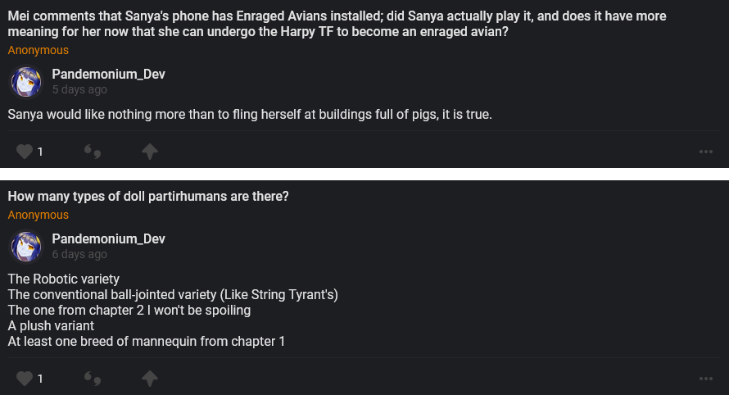Open Pandemonium_Dev's avatar on the doll answer
The height and width of the screenshot is (395, 729).
[26, 247]
